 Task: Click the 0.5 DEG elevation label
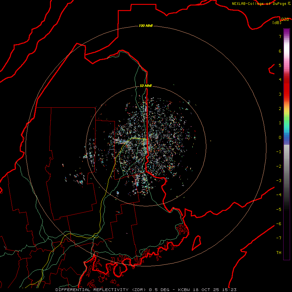pos(159,290)
